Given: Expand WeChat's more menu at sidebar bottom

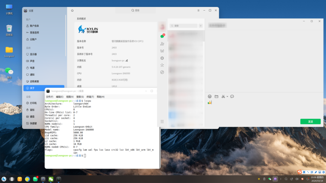Looking at the screenshot, I should [162, 122].
